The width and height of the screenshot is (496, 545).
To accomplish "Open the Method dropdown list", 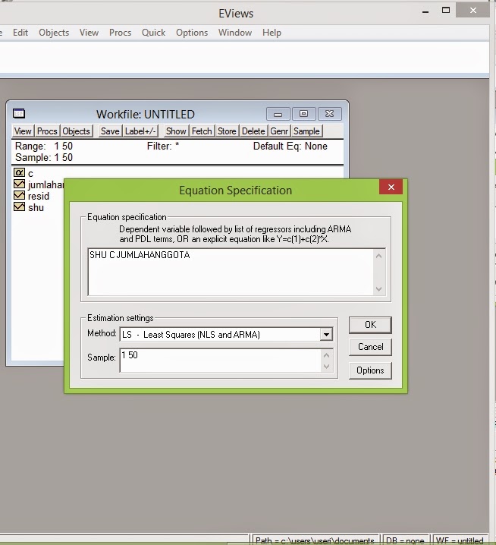I will (x=326, y=335).
